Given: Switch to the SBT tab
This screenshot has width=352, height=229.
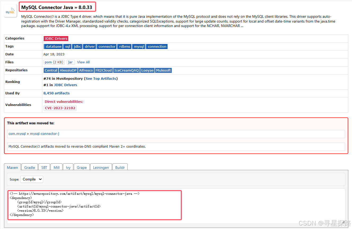Looking at the screenshot, I should (x=44, y=168).
